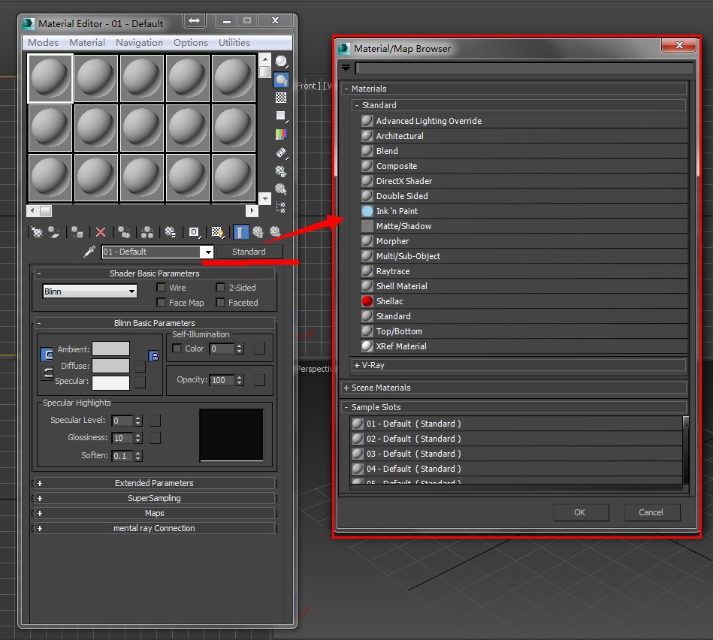
Task: Pick material with the eyedropper icon
Action: (x=89, y=252)
